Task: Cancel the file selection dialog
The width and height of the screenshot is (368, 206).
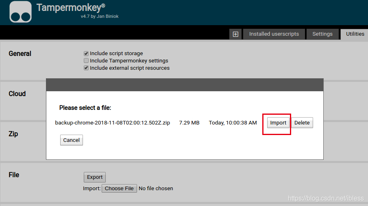Action: [71, 140]
